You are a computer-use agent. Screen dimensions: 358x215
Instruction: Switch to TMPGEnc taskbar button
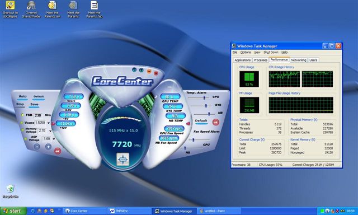coord(130,211)
